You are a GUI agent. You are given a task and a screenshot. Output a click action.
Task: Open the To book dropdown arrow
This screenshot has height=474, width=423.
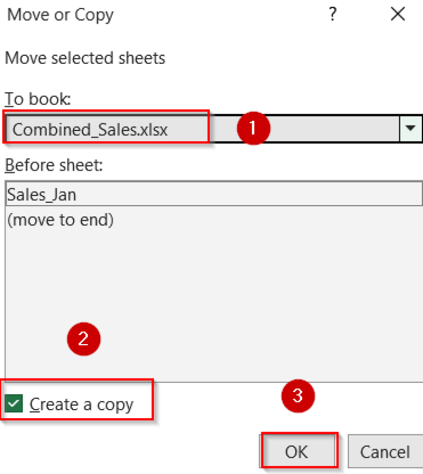coord(411,128)
